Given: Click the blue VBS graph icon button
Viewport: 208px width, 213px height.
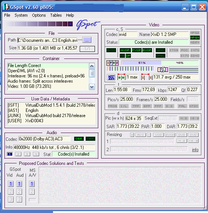Looking at the screenshot, I should pyautogui.click(x=111, y=77).
